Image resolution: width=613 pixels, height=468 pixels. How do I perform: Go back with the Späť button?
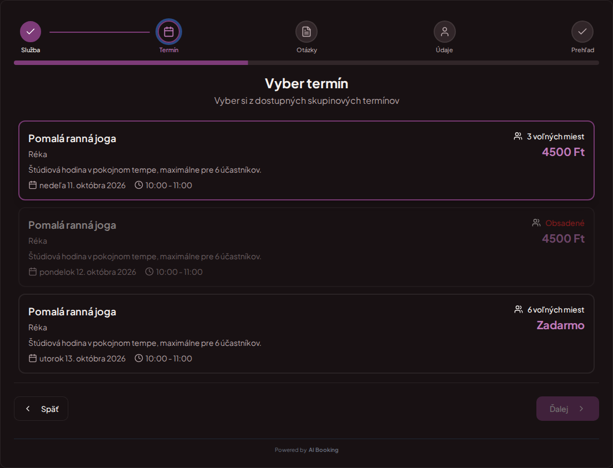click(x=41, y=409)
